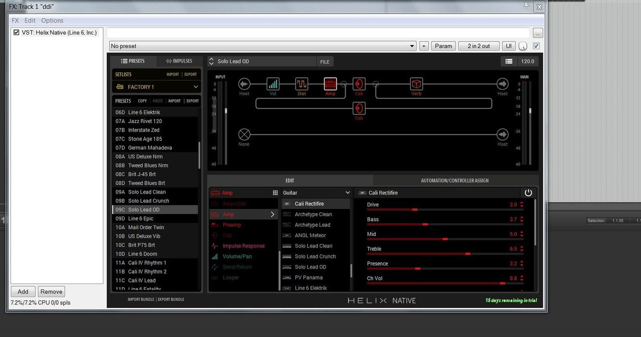Select the lower parallel-path Cab block
The height and width of the screenshot is (337, 641).
coord(359,108)
